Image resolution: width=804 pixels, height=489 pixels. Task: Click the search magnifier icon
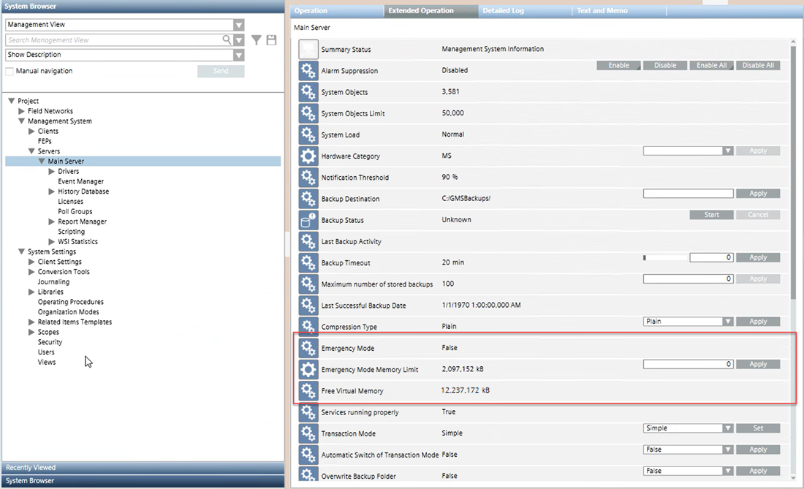pyautogui.click(x=228, y=40)
